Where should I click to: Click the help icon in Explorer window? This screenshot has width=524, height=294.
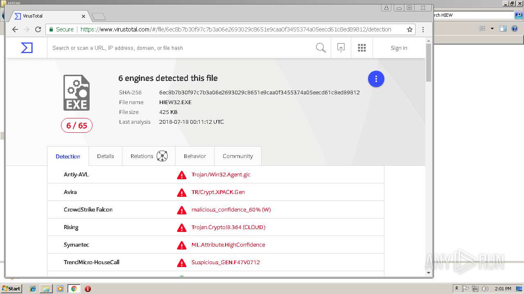515,29
